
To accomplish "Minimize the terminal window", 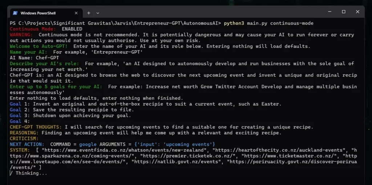I will click(x=330, y=12).
